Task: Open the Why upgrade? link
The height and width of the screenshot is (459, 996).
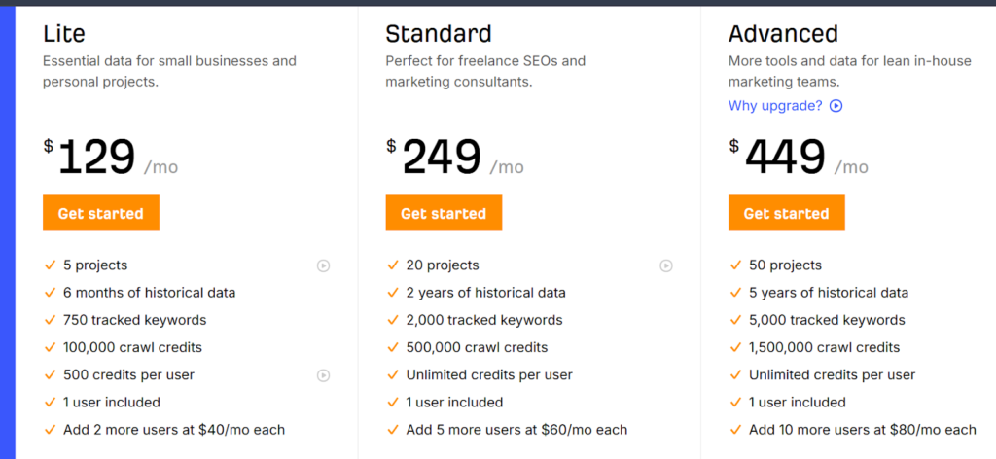Action: [775, 106]
